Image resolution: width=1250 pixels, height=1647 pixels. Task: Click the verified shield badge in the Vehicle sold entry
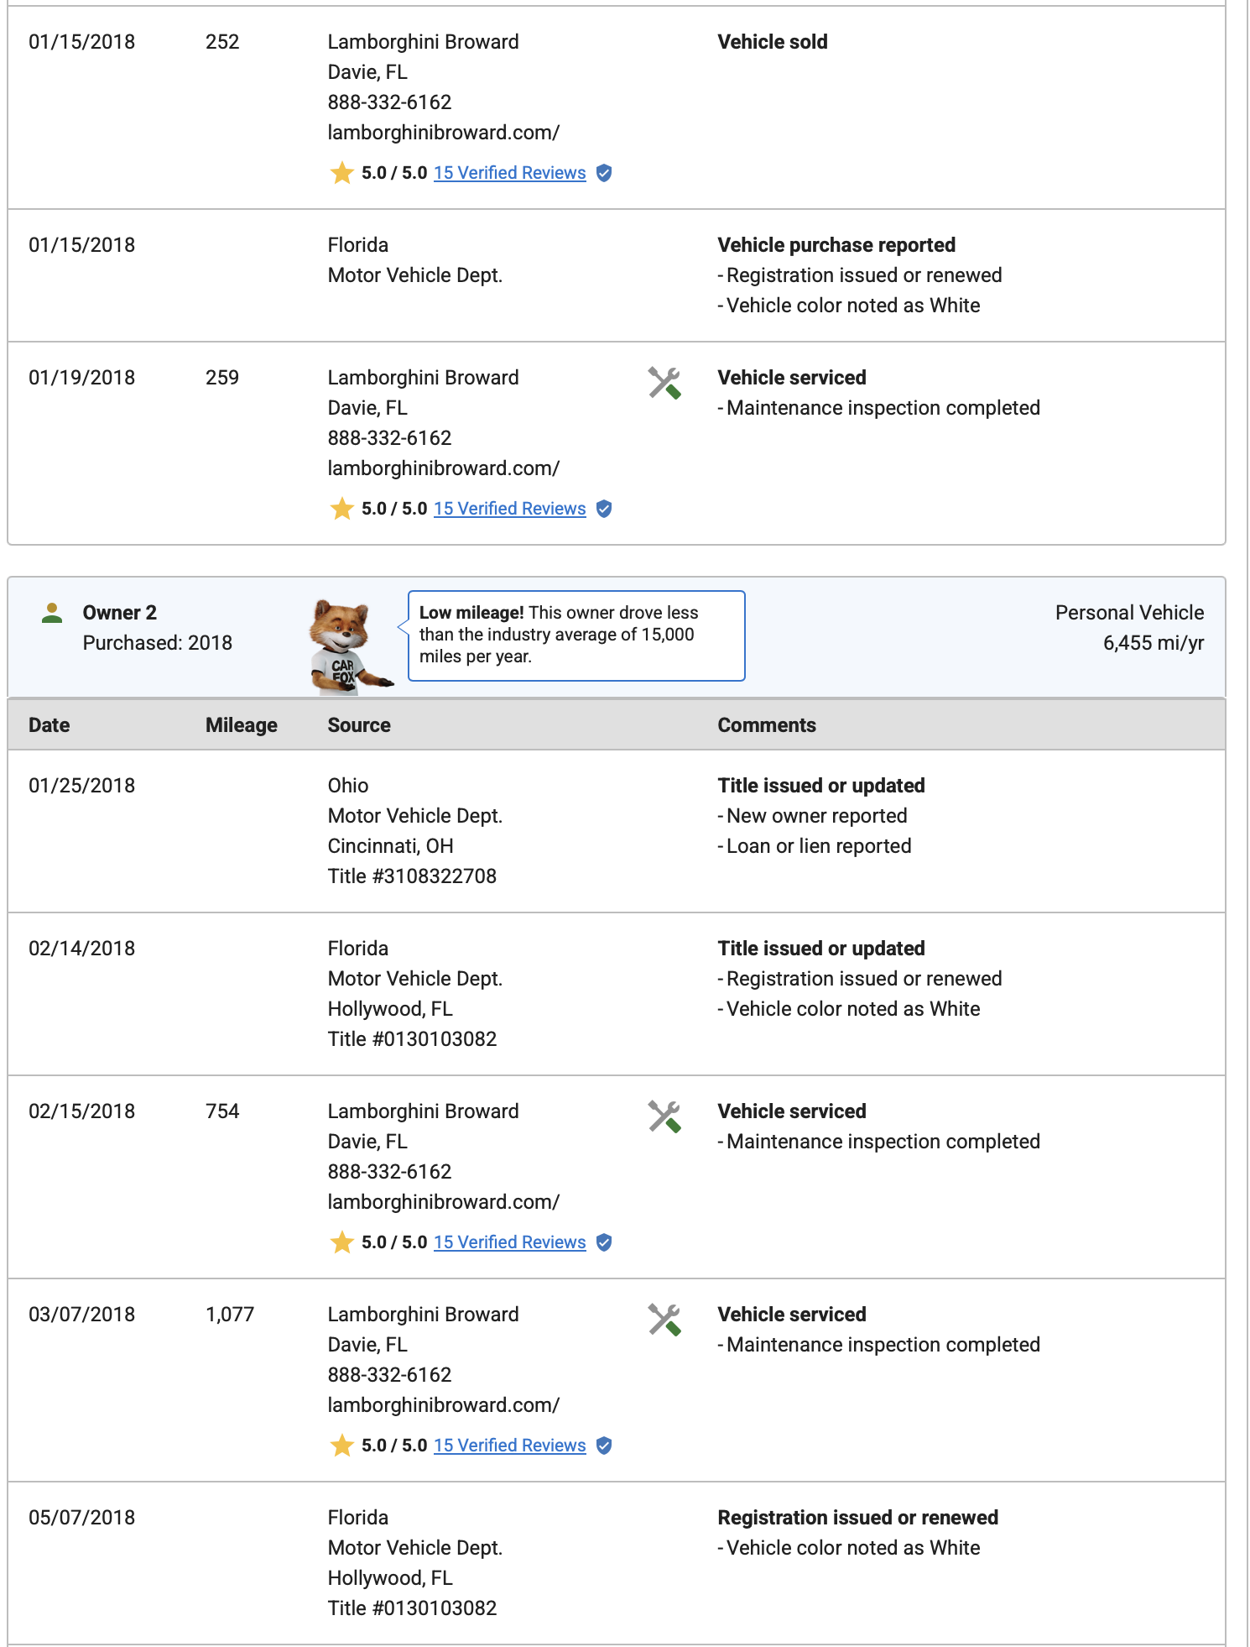click(x=604, y=173)
